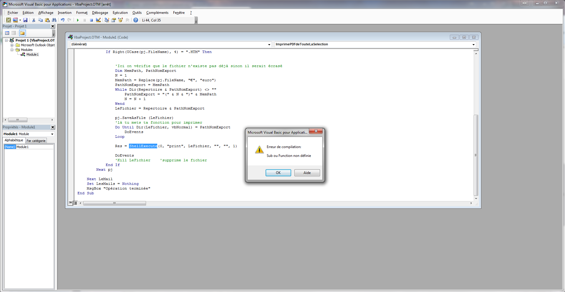
Task: Open Compléments menu
Action: pos(157,13)
